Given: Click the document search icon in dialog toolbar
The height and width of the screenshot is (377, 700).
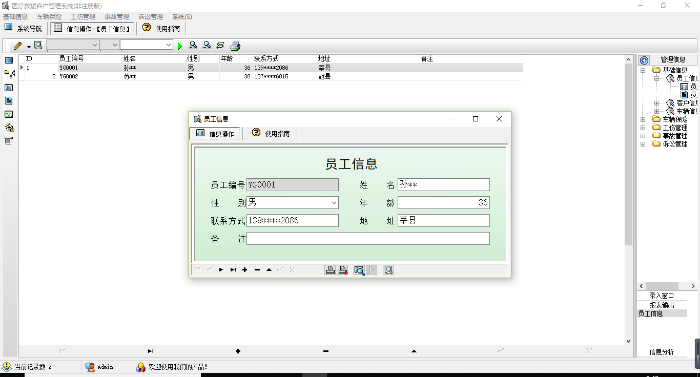Looking at the screenshot, I should point(388,270).
